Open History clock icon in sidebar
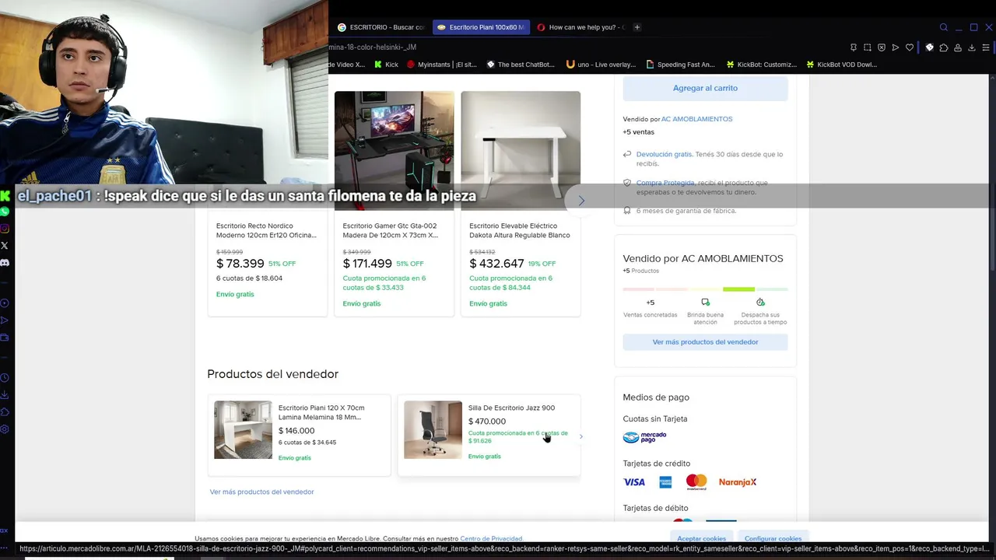Screen dimensions: 996x560 (x=5, y=378)
